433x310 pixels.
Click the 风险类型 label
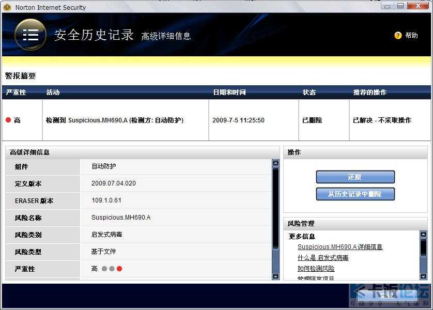point(28,252)
